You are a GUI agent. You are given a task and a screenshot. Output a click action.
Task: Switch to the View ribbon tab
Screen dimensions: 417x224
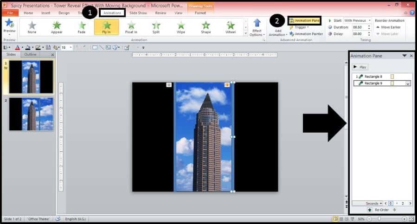point(179,13)
